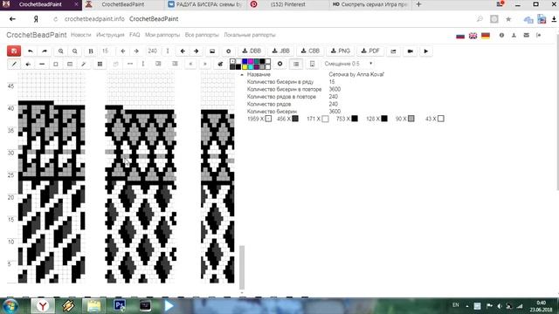The height and width of the screenshot is (314, 559).
Task: Click the video camera icon
Action: [410, 51]
